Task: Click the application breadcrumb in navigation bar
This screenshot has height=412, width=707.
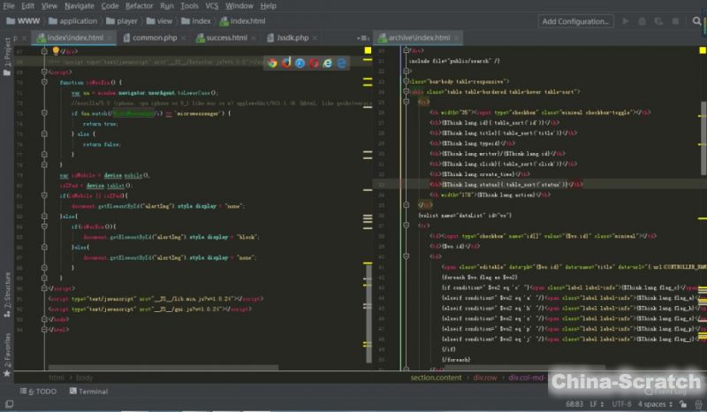Action: click(79, 21)
